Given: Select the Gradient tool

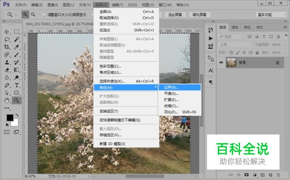Looking at the screenshot, I should (x=16, y=70).
